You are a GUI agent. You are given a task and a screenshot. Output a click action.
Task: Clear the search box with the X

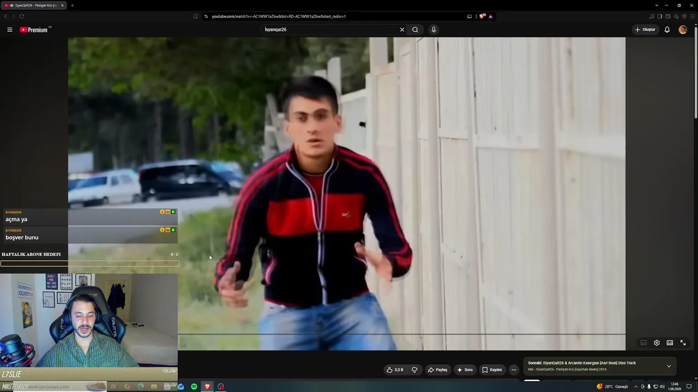pyautogui.click(x=402, y=30)
